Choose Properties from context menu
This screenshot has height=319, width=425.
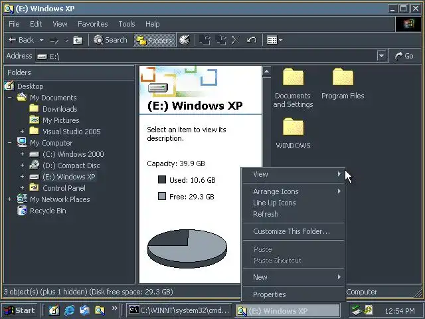(294, 294)
